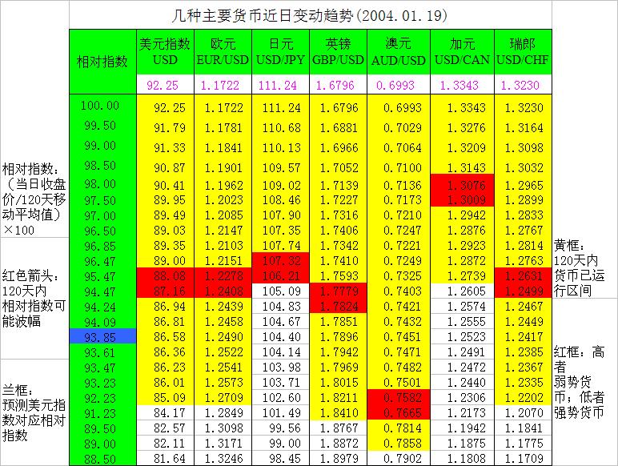Click the table title dated 2004.01.19

pos(310,16)
